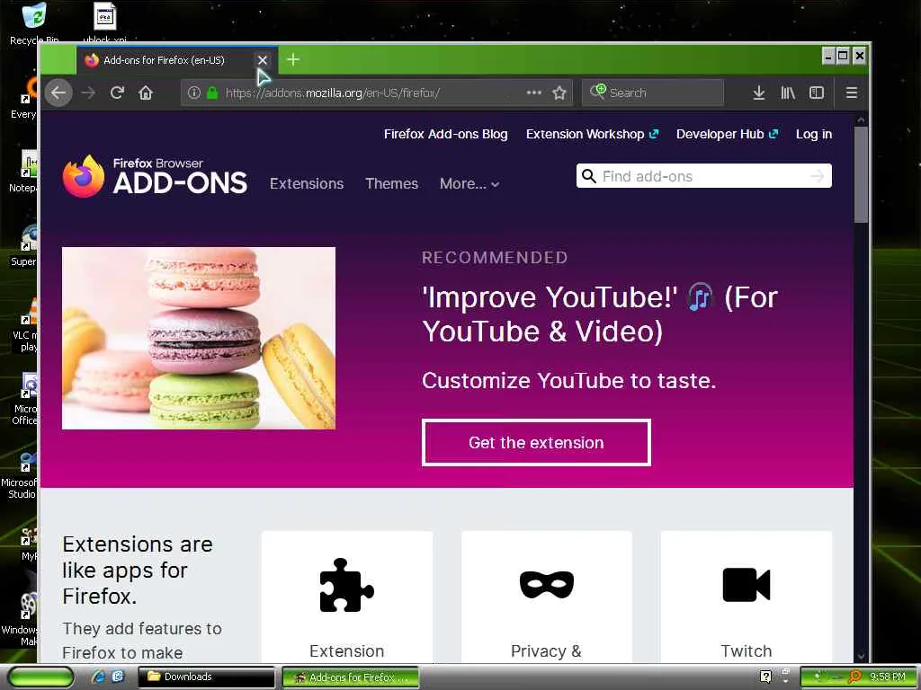
Task: Click the macarons promo image
Action: click(x=199, y=338)
